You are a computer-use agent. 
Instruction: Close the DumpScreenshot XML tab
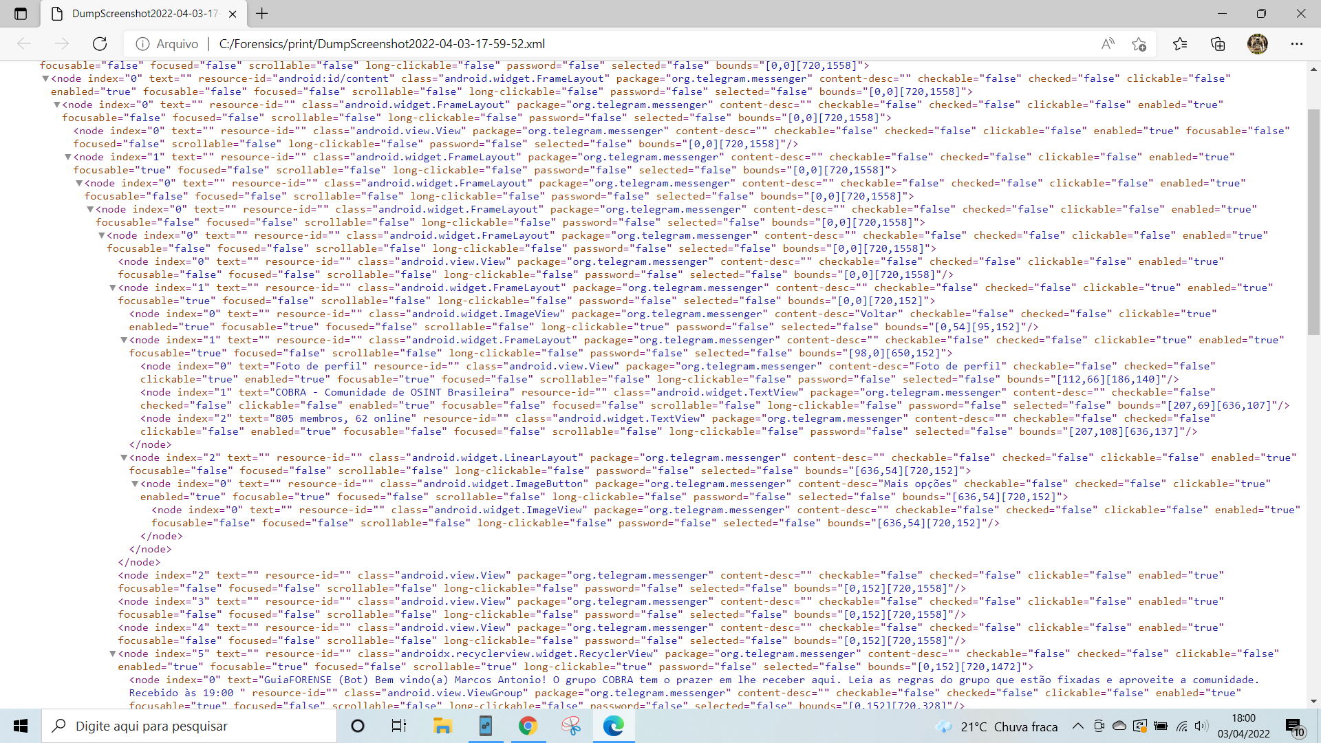tap(233, 14)
